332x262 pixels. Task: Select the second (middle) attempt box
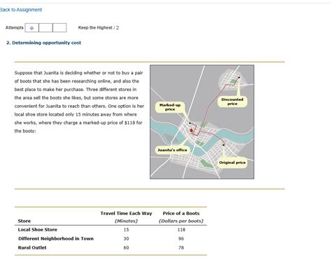click(46, 28)
